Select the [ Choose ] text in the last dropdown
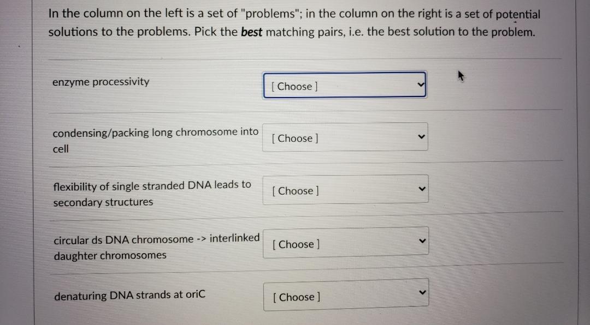Viewport: 590px width, 325px height. pyautogui.click(x=295, y=297)
